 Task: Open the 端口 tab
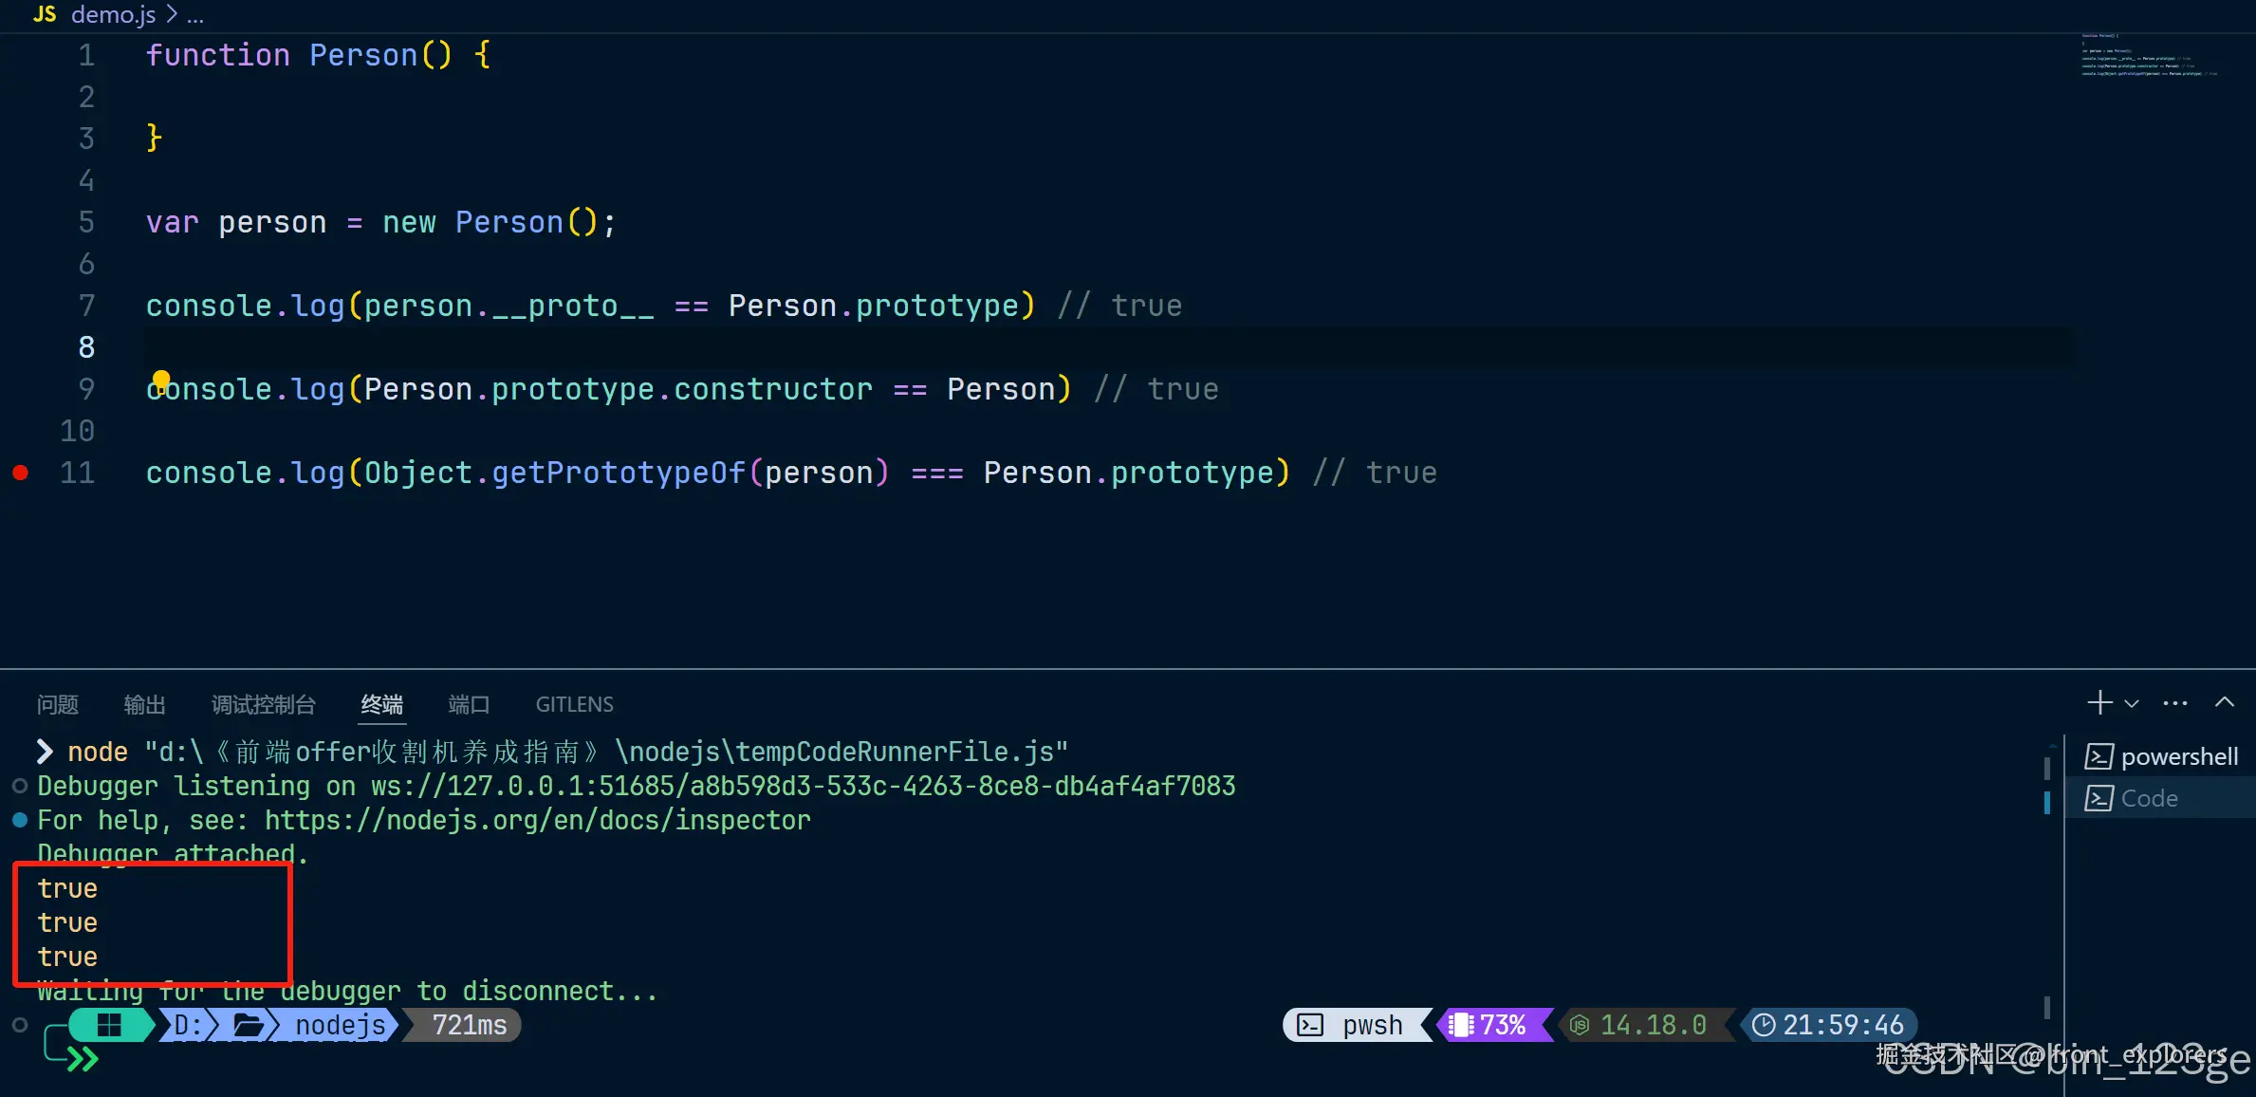pos(469,704)
